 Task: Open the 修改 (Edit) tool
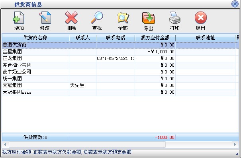(x=45, y=21)
